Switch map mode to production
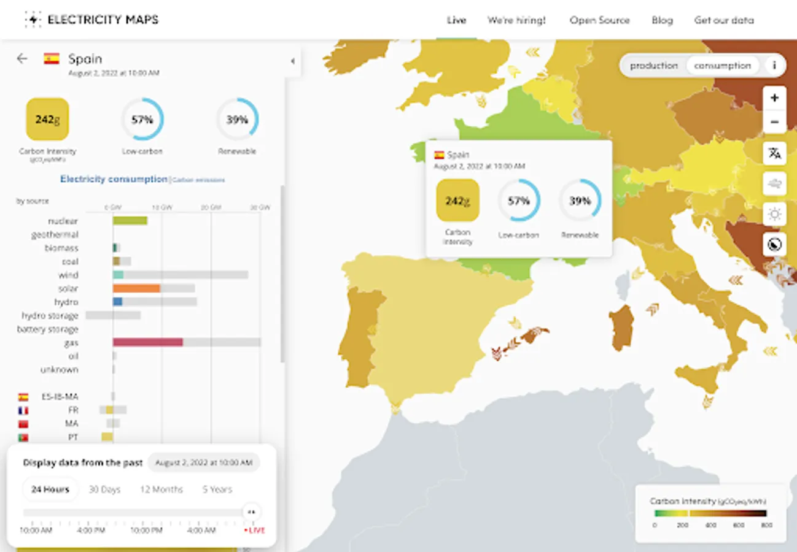 [x=654, y=66]
